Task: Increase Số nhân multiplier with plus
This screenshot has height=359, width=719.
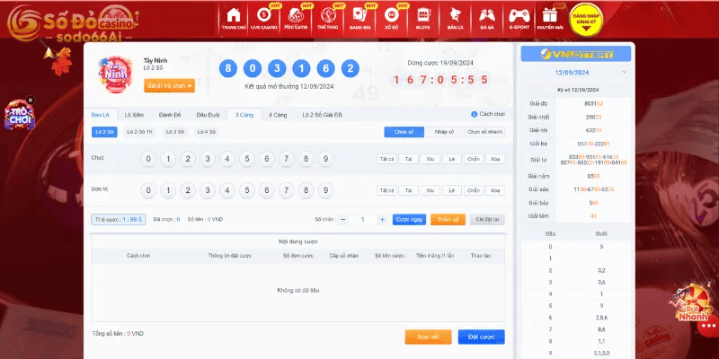Action: (x=382, y=220)
